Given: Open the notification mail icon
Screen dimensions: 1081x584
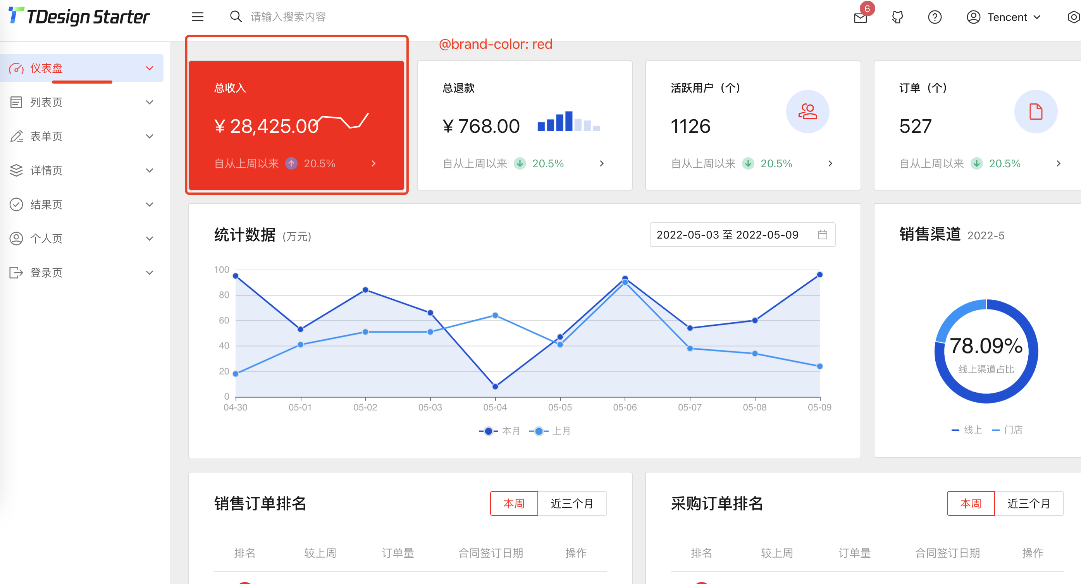Looking at the screenshot, I should tap(860, 17).
